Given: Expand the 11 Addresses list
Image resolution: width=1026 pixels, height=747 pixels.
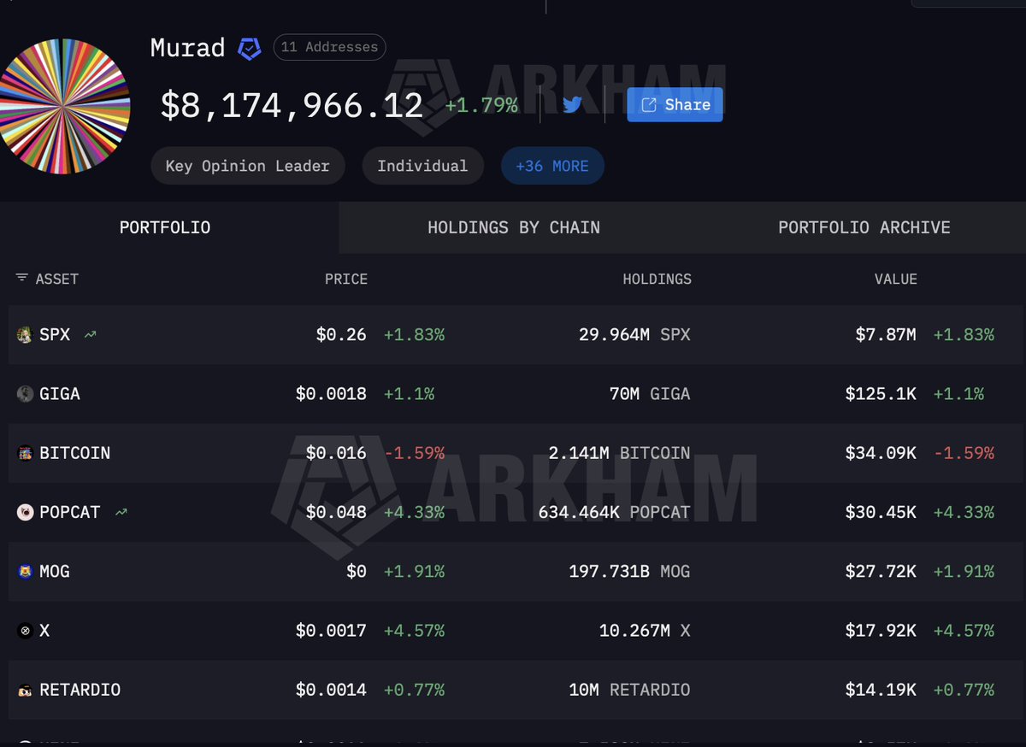Looking at the screenshot, I should click(329, 47).
